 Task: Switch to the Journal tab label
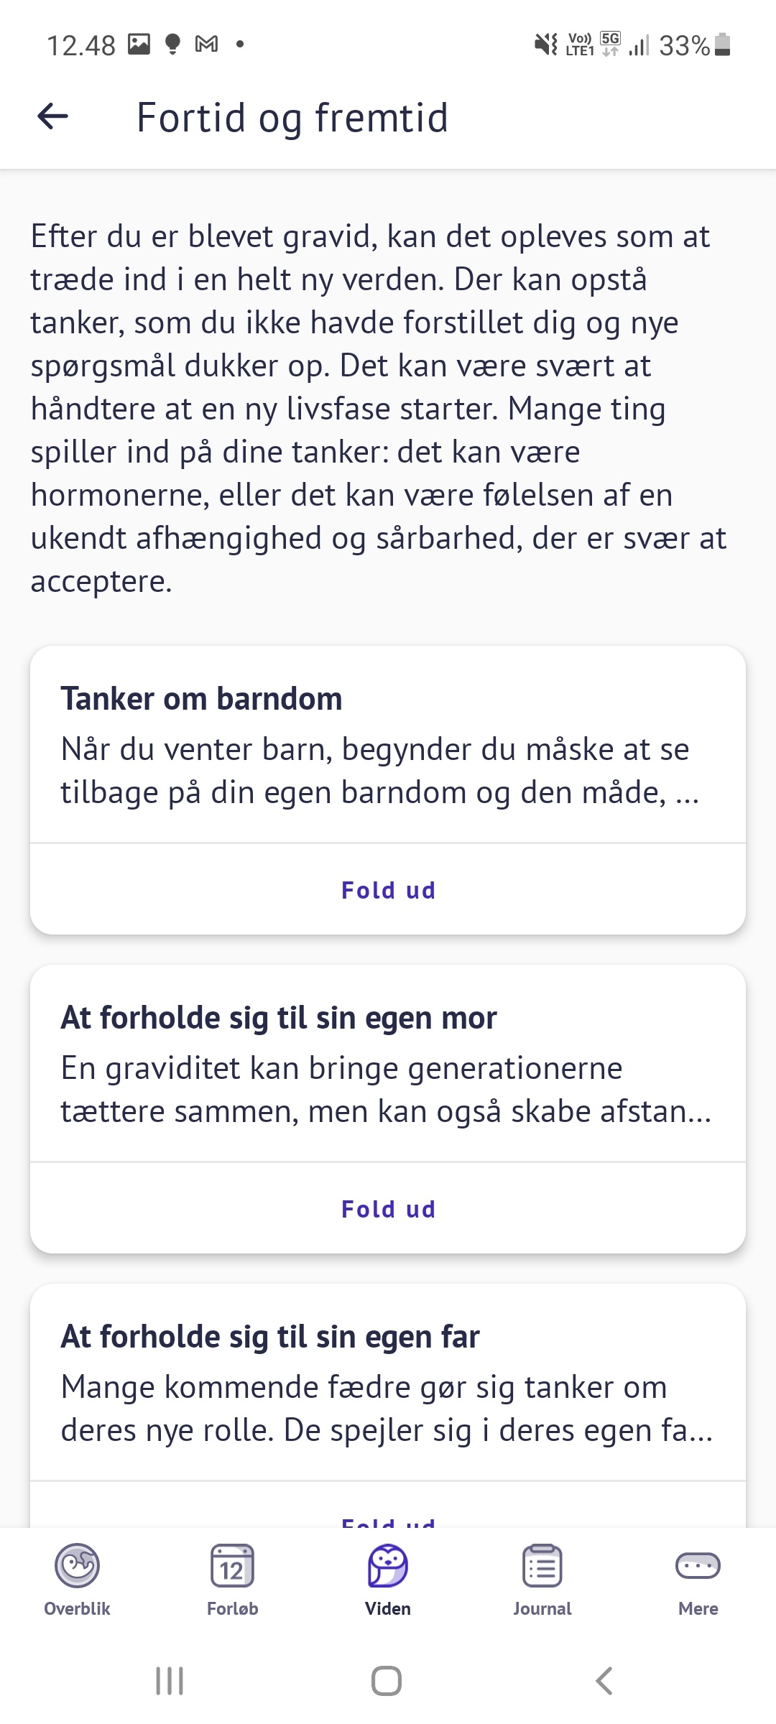[542, 1609]
